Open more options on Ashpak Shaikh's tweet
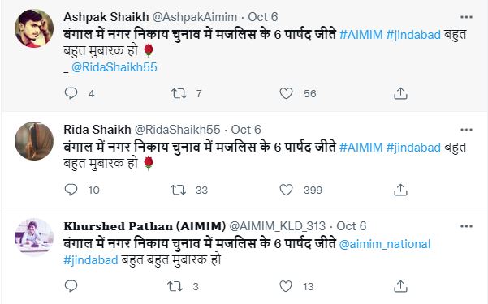The width and height of the screenshot is (488, 304). click(466, 17)
